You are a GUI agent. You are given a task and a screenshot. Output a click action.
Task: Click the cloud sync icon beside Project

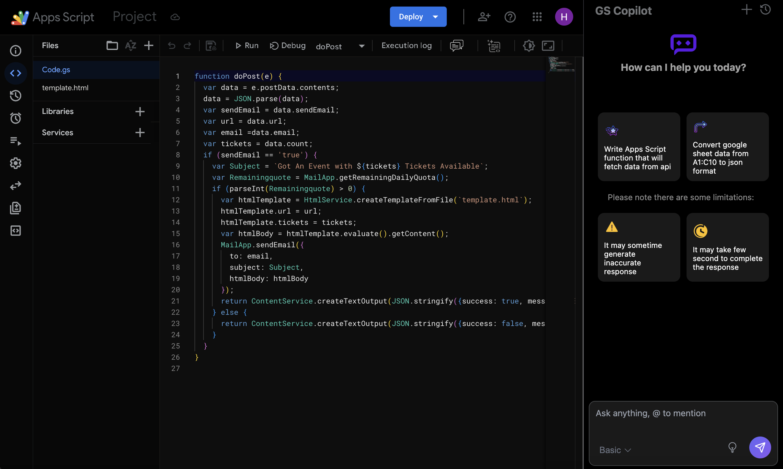point(175,17)
